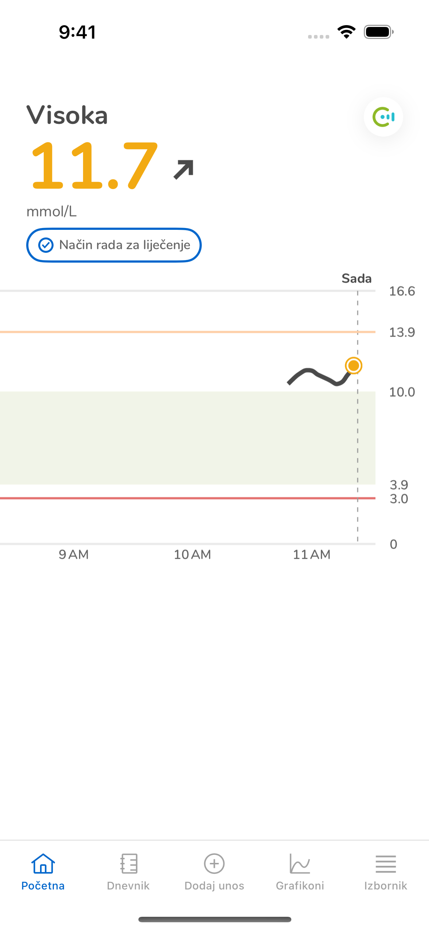Tap the green target range band
The height and width of the screenshot is (931, 429).
[182, 437]
